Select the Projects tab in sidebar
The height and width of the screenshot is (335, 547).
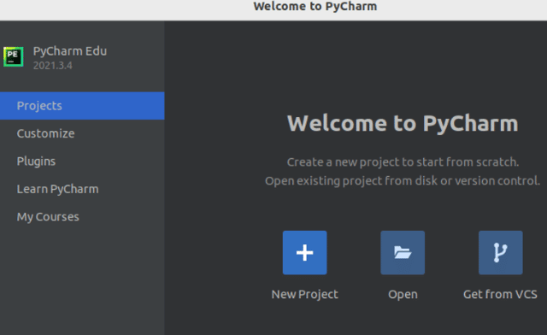click(82, 106)
